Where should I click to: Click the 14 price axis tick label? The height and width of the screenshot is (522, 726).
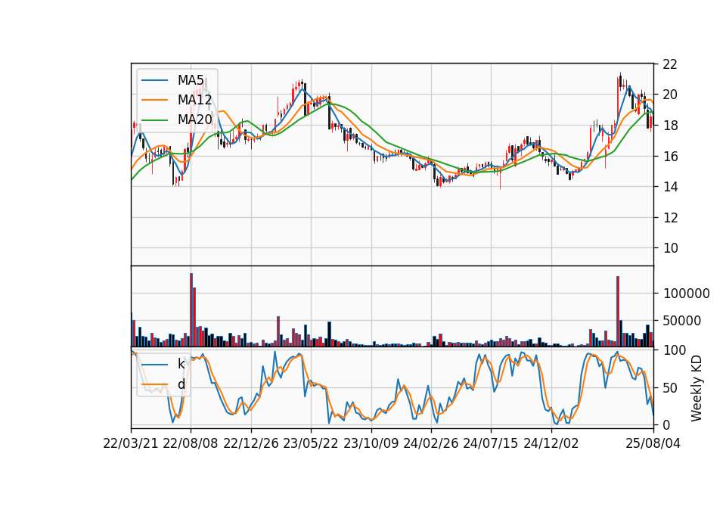(670, 187)
